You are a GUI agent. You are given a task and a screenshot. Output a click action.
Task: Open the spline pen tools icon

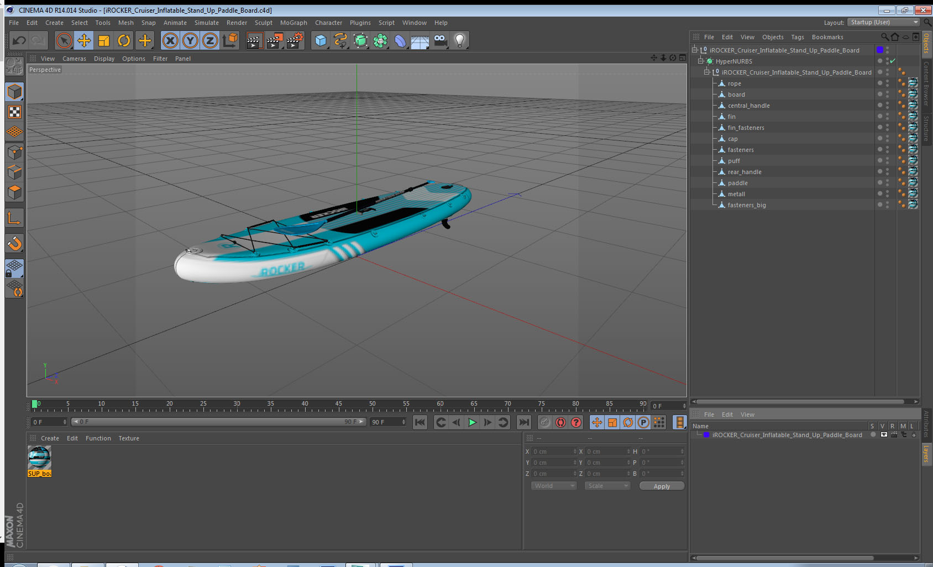click(340, 40)
